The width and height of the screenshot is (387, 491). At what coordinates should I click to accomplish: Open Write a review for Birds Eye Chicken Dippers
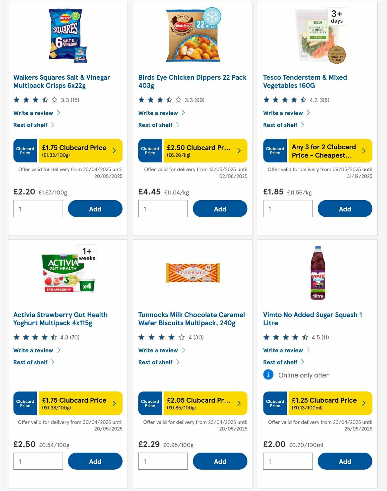(158, 113)
